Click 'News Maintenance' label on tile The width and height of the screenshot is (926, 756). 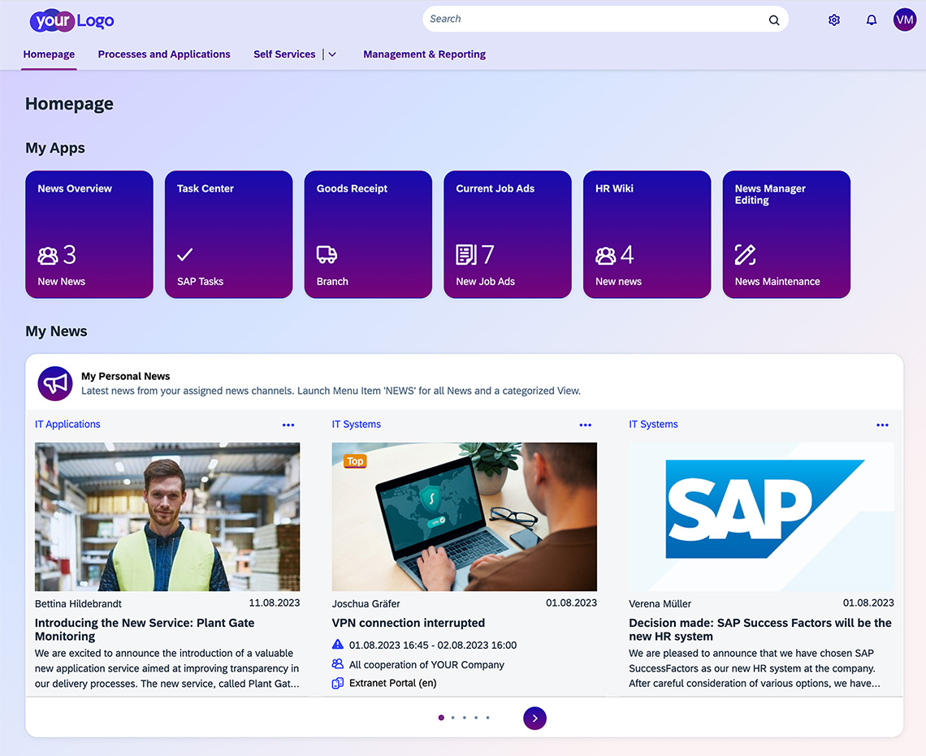(777, 282)
